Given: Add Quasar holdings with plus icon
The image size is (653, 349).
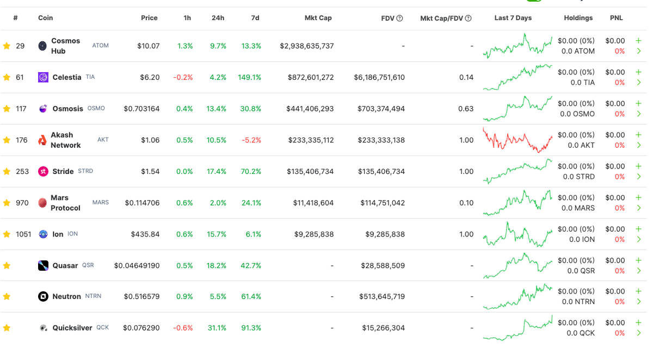Looking at the screenshot, I should click(x=638, y=260).
